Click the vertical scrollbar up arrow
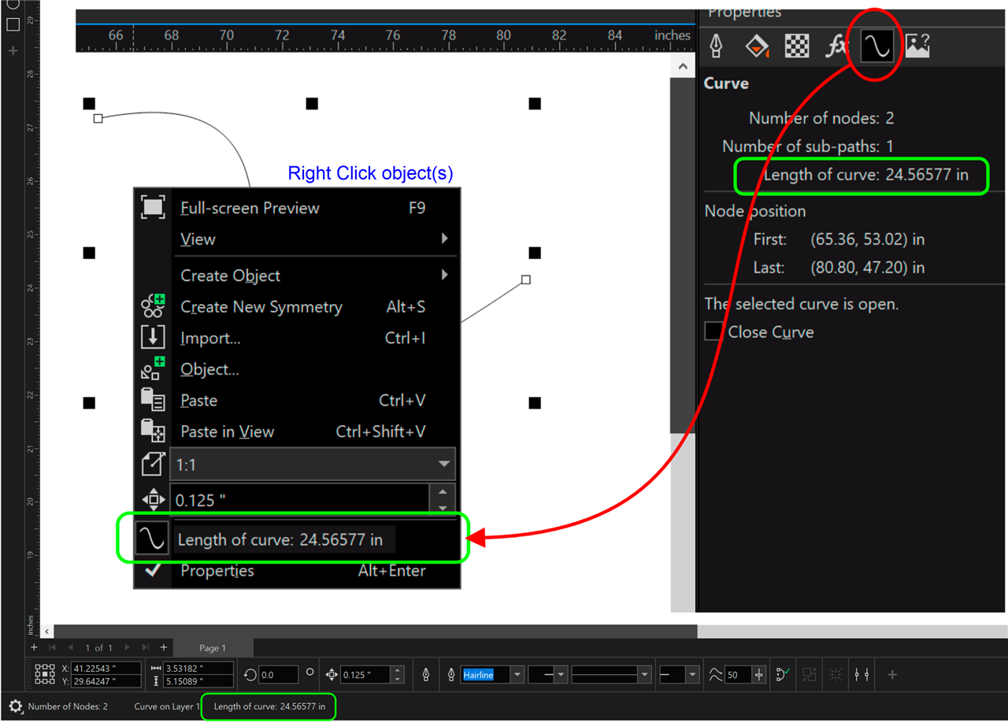 683,68
